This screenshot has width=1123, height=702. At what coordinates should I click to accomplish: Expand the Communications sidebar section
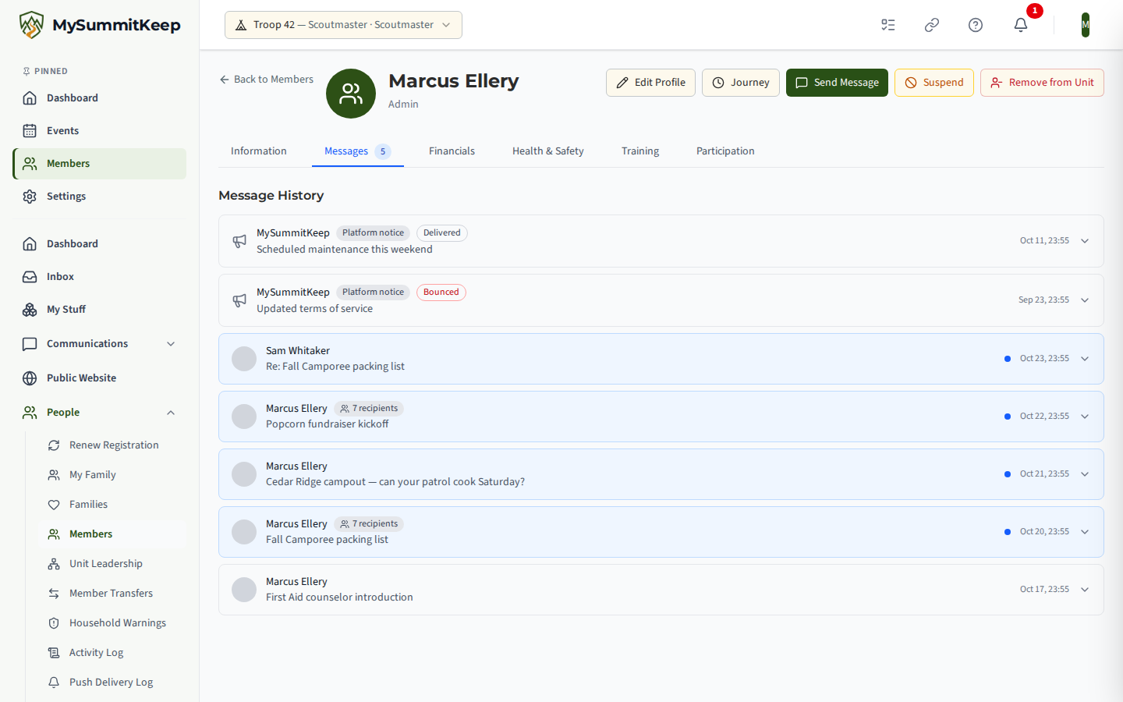tap(100, 344)
